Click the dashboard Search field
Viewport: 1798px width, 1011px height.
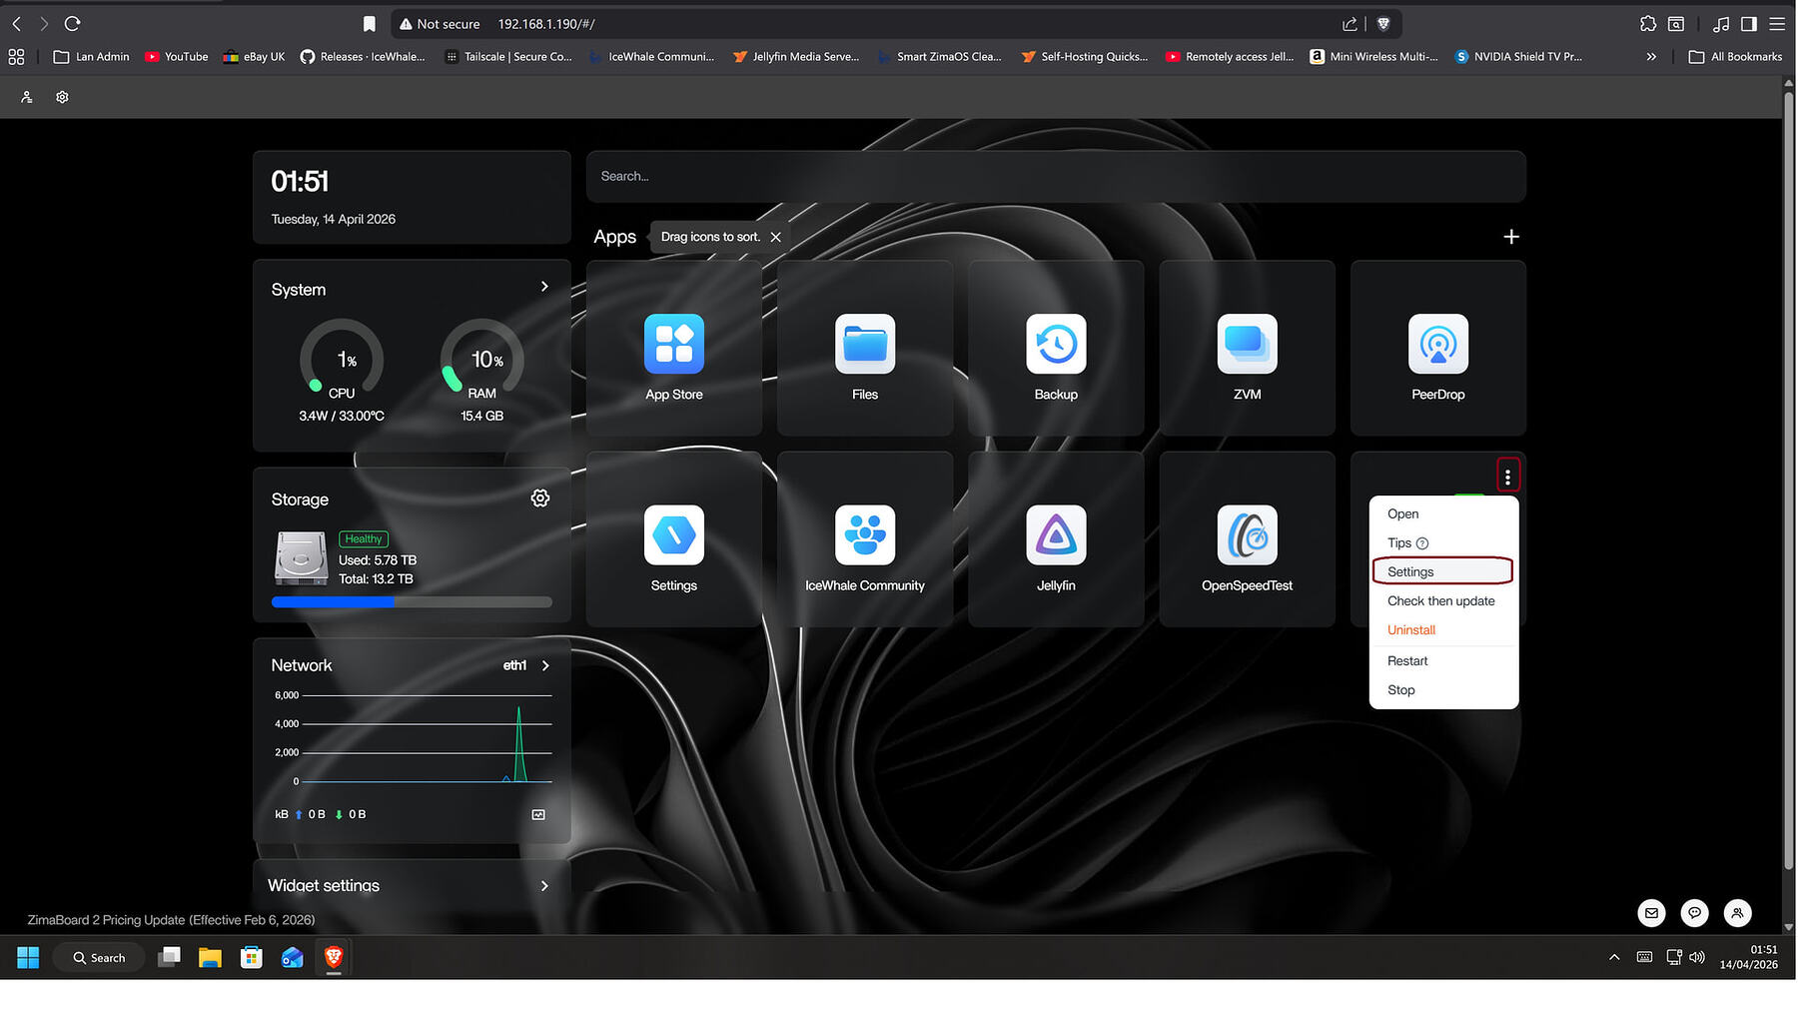point(1055,177)
